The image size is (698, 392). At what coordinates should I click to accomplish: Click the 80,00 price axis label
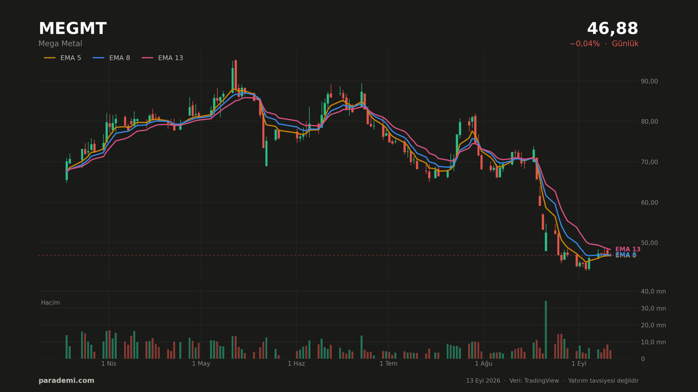(x=649, y=122)
